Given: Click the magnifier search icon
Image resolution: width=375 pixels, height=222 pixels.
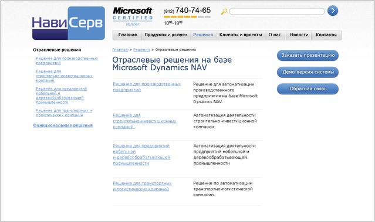Looking at the screenshot, I should (224, 11).
